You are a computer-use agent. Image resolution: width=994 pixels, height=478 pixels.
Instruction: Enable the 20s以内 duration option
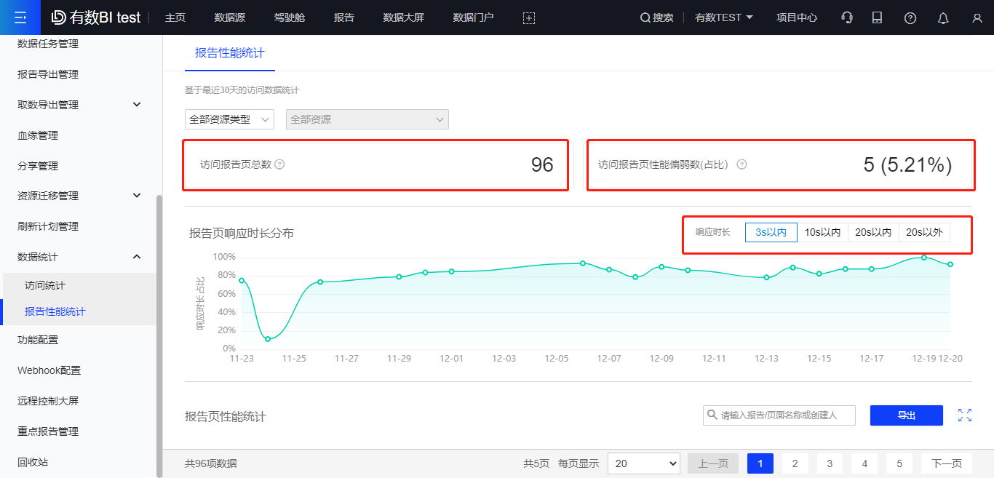pyautogui.click(x=875, y=231)
